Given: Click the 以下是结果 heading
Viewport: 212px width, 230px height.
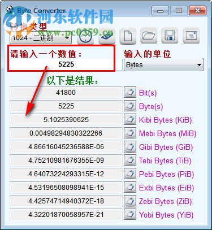Looking at the screenshot, I should coord(72,80).
